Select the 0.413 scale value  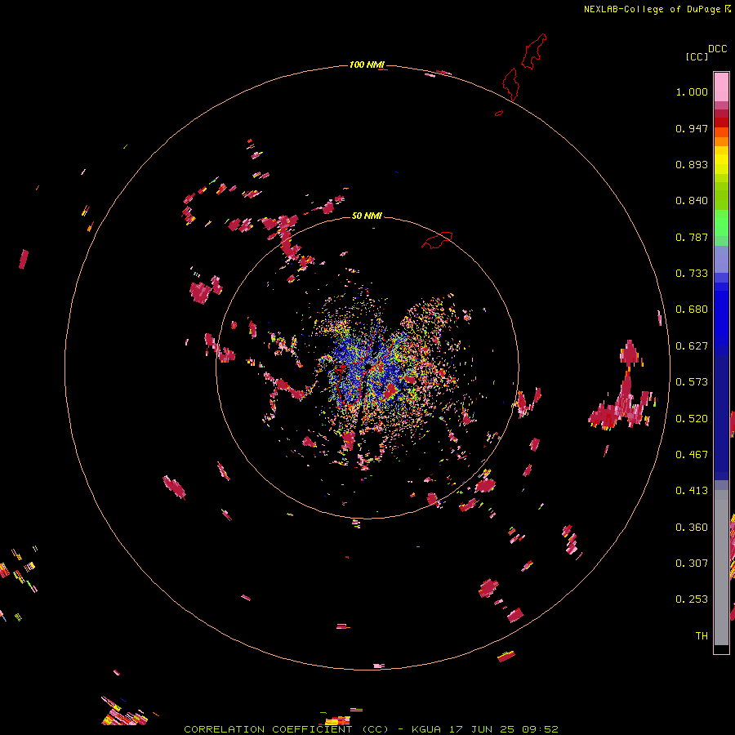692,491
